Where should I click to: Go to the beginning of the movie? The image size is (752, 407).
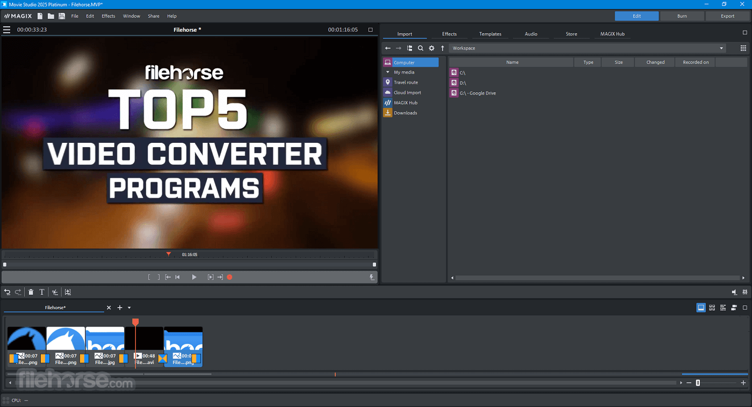click(178, 277)
